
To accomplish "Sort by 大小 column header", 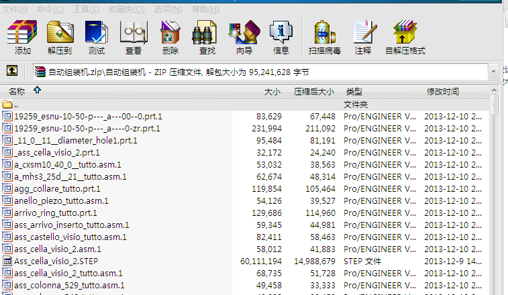I will click(272, 92).
